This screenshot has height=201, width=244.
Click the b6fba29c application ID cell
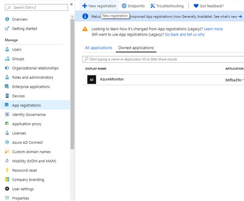(234, 80)
